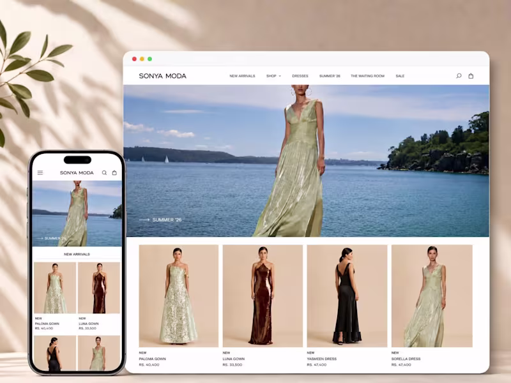Click PALOMA GOWN title under desktop product
The height and width of the screenshot is (383, 511).
point(152,359)
